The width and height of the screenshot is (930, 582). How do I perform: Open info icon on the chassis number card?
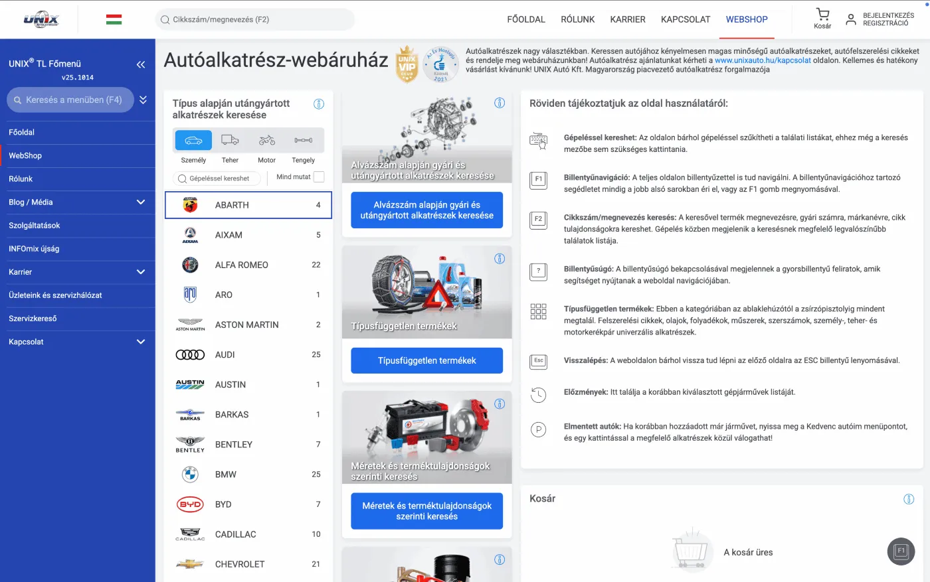tap(500, 103)
